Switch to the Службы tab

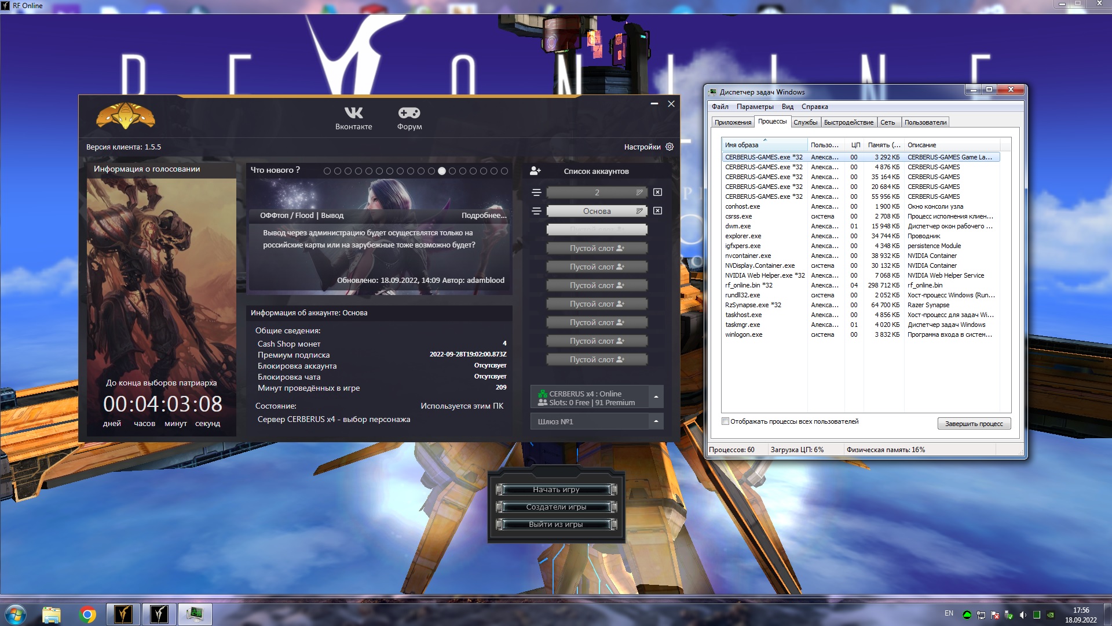pyautogui.click(x=805, y=122)
